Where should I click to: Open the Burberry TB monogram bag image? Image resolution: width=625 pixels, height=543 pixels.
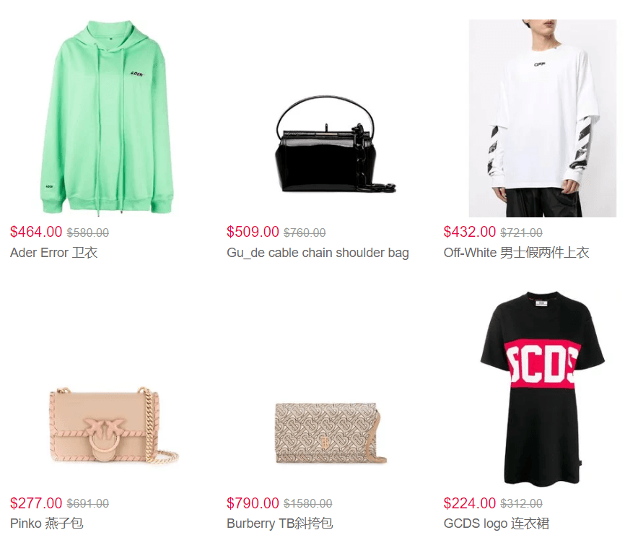click(331, 433)
